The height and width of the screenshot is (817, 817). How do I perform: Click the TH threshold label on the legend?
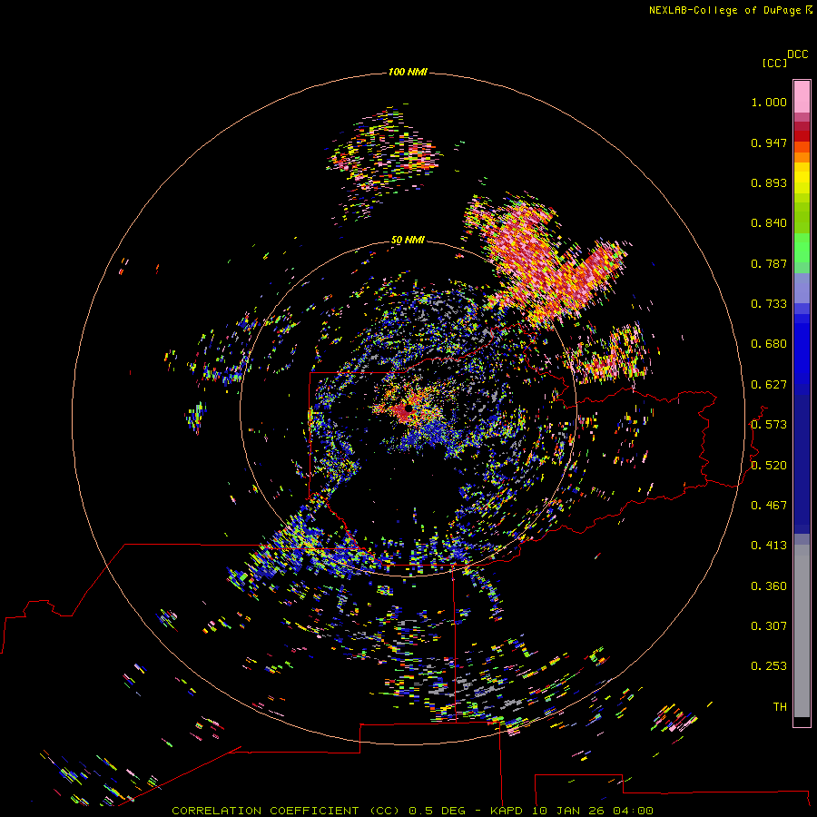[780, 707]
